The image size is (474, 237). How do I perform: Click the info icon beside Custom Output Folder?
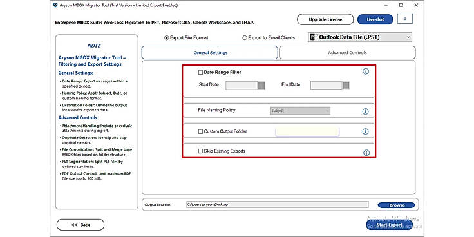pos(365,131)
